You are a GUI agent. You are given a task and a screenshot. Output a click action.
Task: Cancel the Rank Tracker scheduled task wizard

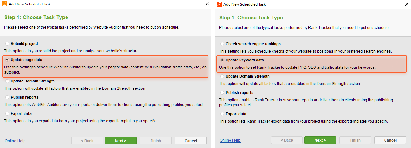pyautogui.click(x=390, y=140)
